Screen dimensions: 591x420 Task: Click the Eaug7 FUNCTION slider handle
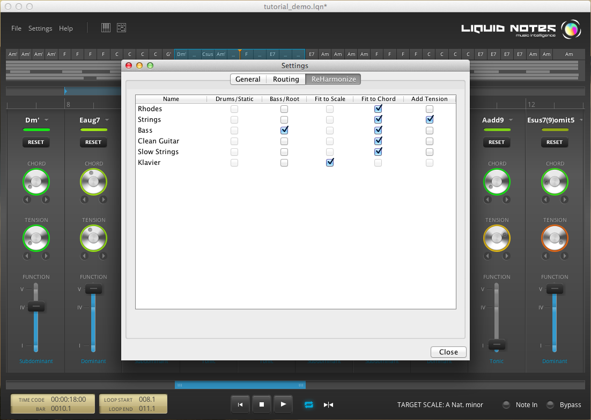pyautogui.click(x=93, y=289)
